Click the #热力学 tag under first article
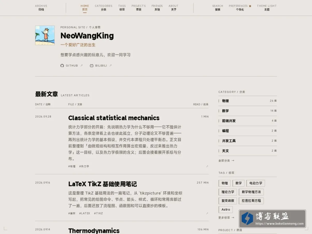 click(x=84, y=166)
